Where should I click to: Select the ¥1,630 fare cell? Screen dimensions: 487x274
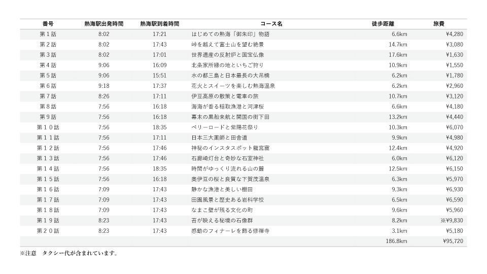tap(455, 55)
